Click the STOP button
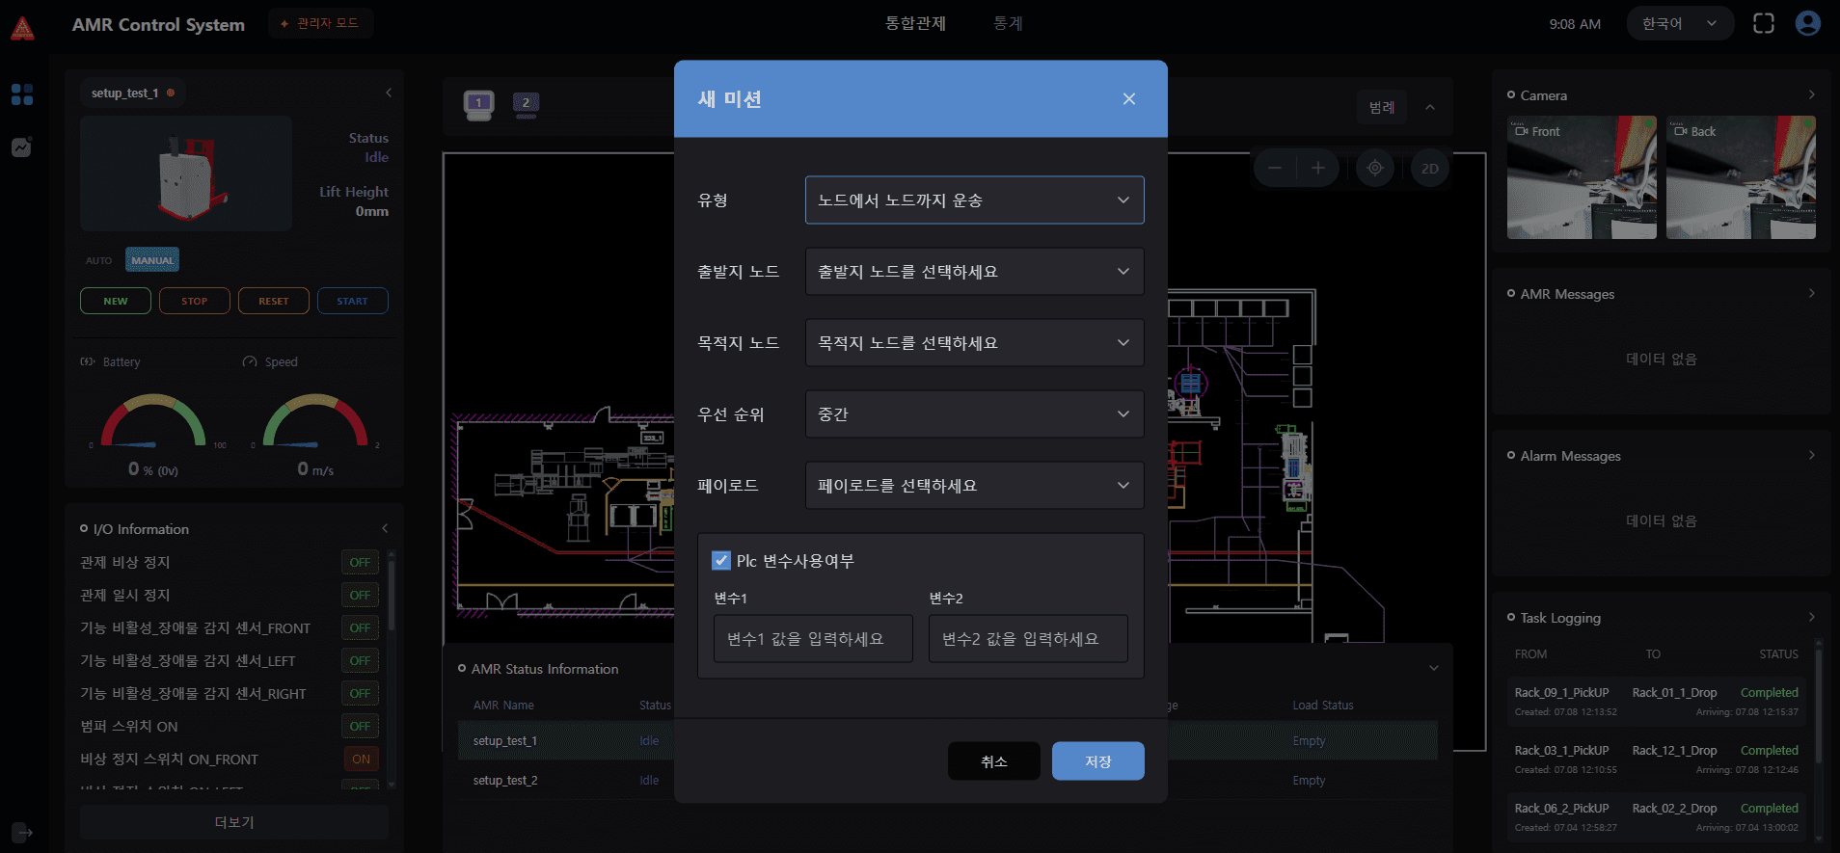Image resolution: width=1840 pixels, height=853 pixels. point(194,301)
